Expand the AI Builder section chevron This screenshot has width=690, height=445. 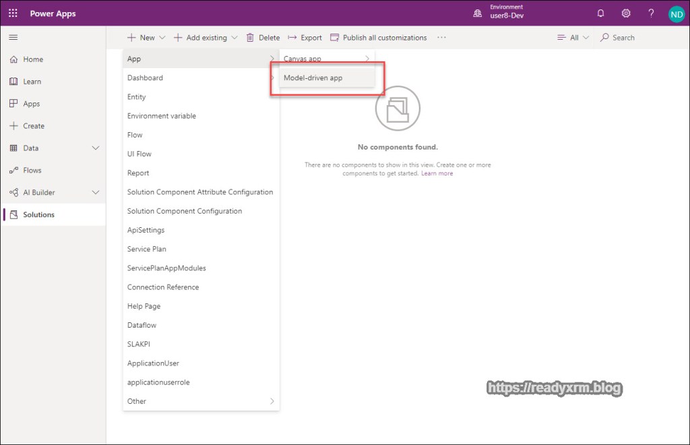[95, 193]
